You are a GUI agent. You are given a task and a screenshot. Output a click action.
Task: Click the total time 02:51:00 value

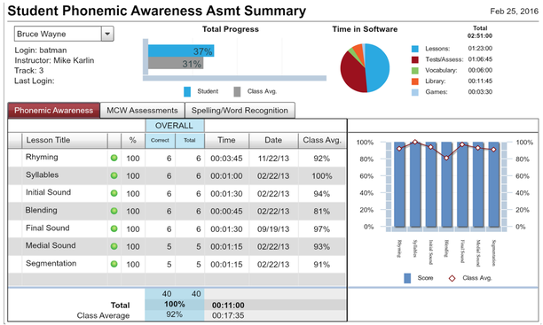click(480, 36)
